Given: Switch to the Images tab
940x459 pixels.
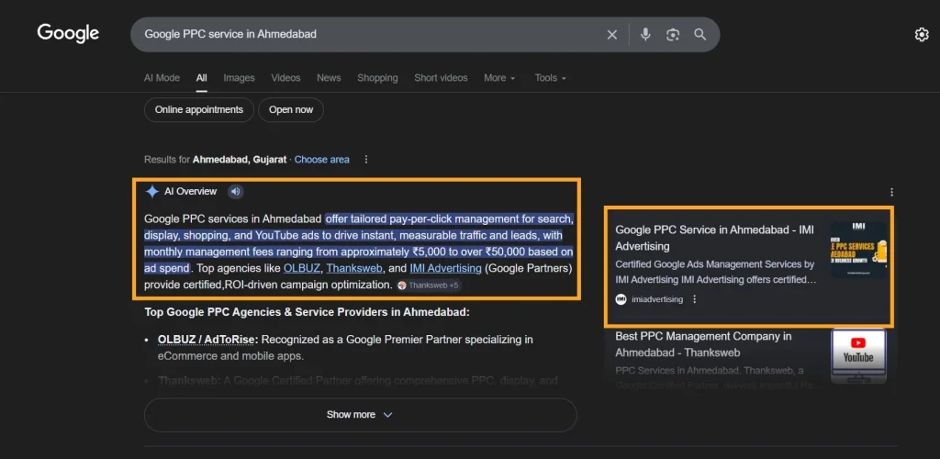Looking at the screenshot, I should click(x=239, y=78).
